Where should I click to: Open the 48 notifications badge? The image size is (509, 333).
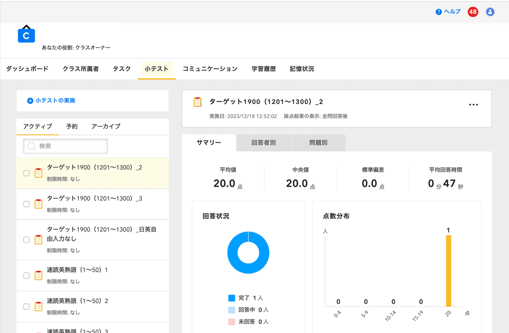coord(473,12)
